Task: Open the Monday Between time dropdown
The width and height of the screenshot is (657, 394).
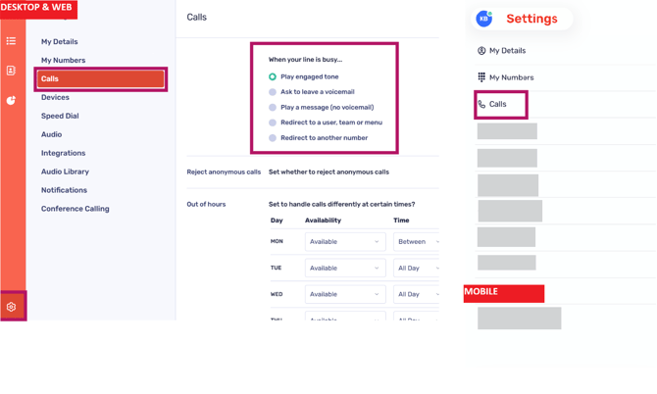Action: click(x=417, y=242)
